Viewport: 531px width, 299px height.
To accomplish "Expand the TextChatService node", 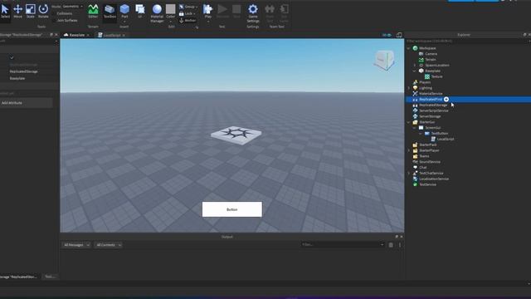I will tap(408, 174).
